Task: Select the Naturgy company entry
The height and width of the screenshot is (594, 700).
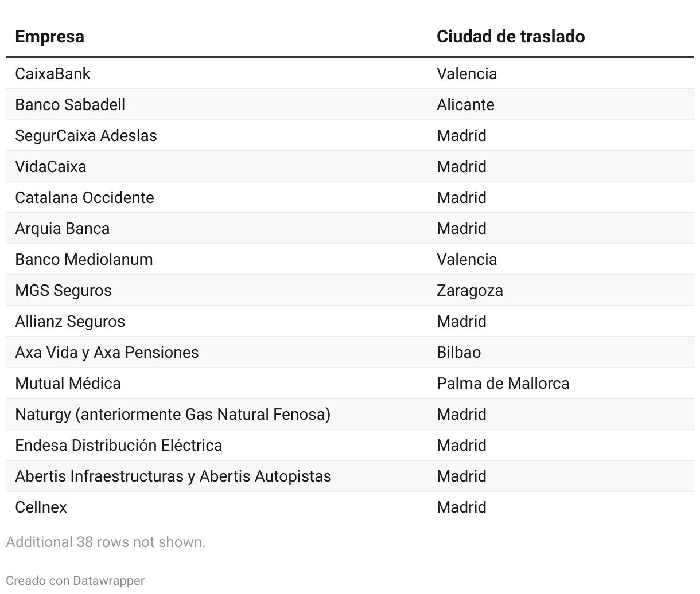Action: point(173,415)
